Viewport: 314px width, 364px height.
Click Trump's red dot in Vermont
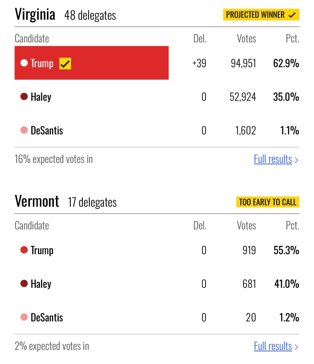tap(24, 250)
